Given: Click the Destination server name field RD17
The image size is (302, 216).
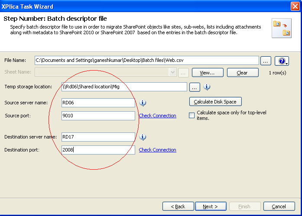Looking at the screenshot, I should click(98, 137).
